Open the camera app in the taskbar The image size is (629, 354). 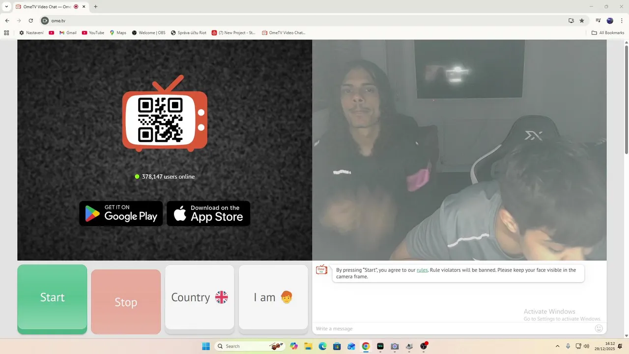(395, 346)
